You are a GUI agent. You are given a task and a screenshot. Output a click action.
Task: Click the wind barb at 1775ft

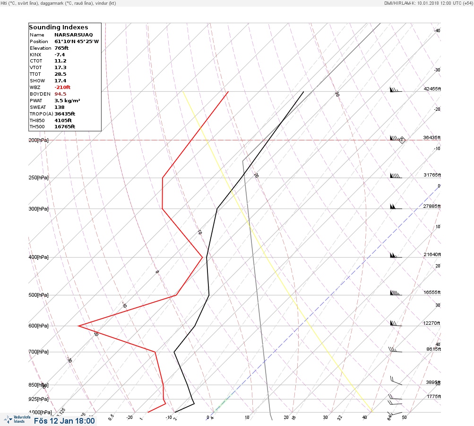point(395,397)
